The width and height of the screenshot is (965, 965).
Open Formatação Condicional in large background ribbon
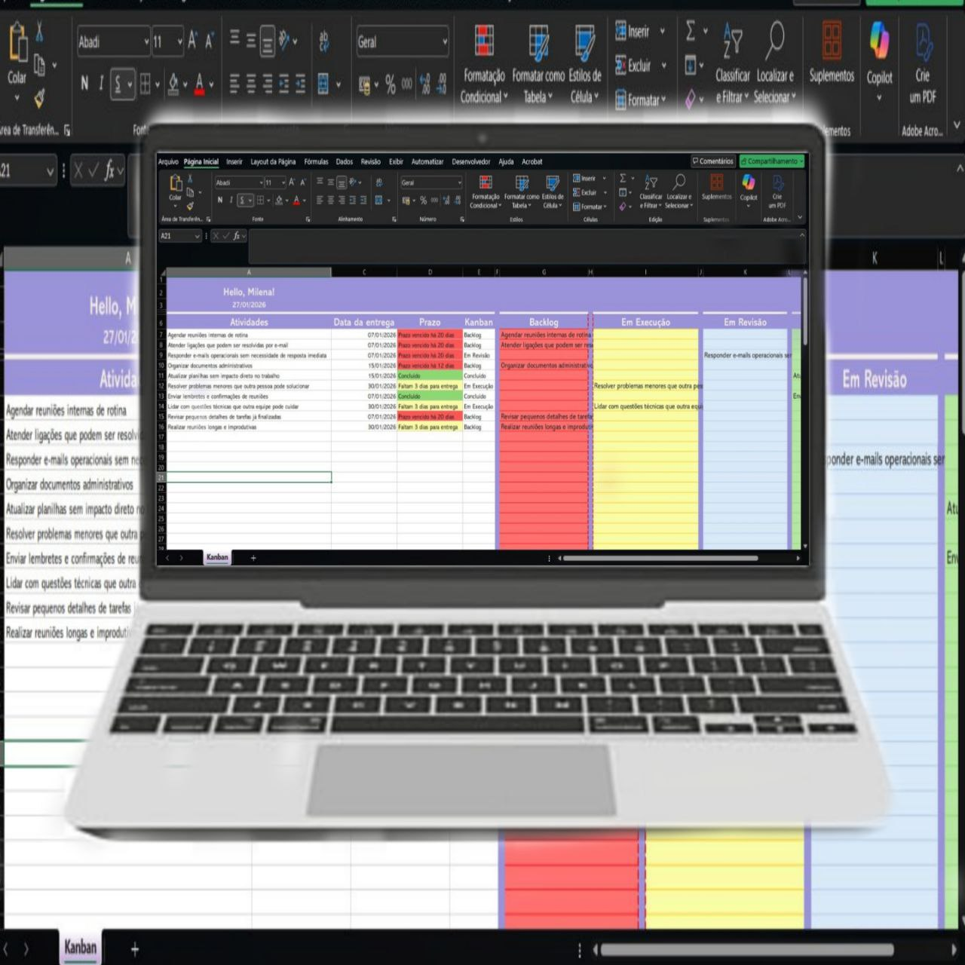(483, 44)
